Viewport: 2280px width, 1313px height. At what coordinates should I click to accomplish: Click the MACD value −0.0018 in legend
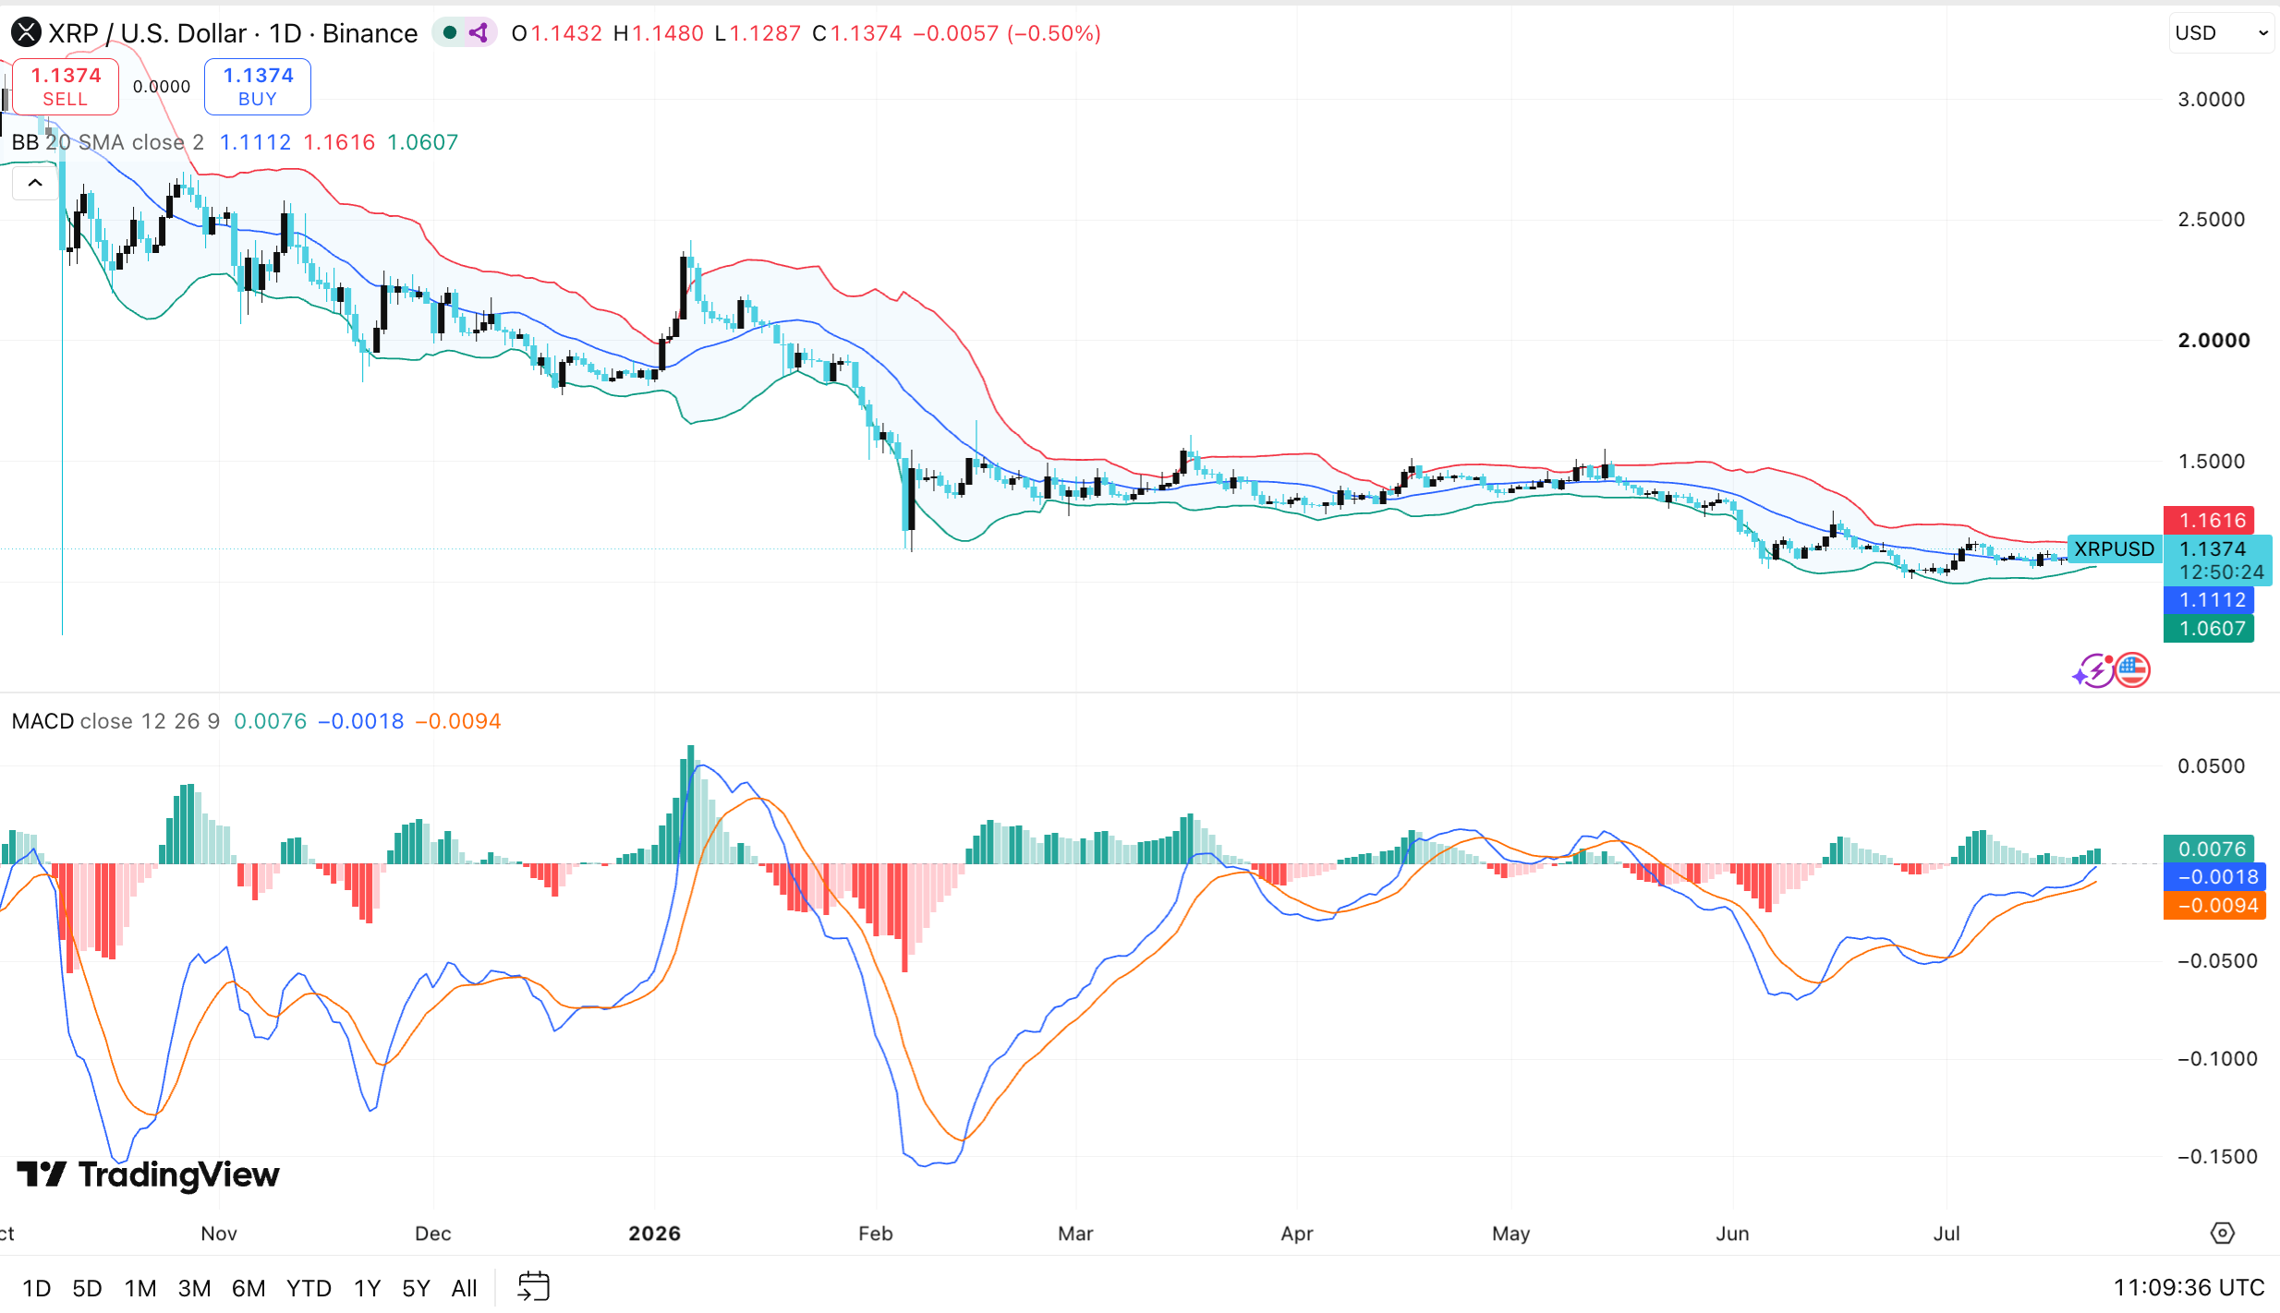point(360,721)
